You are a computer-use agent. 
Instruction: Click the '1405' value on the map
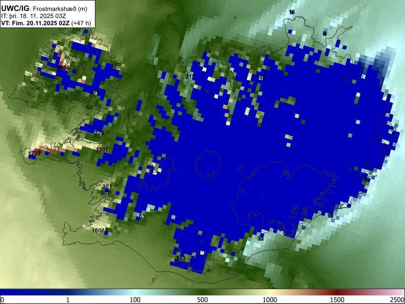tap(63, 68)
